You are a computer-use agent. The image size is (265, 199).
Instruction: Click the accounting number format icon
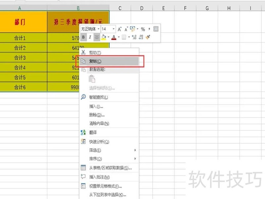tap(132, 29)
